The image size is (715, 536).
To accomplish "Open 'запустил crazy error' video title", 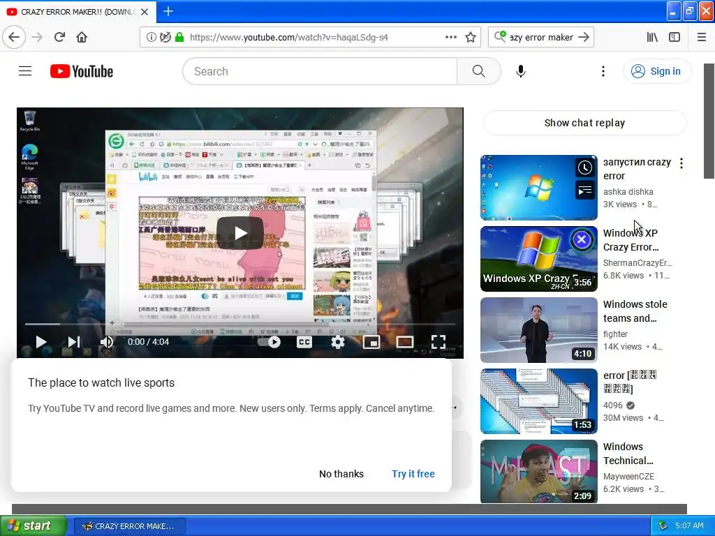I will point(637,169).
